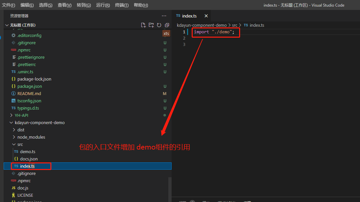Click the New File icon in explorer
The width and height of the screenshot is (360, 202).
coord(143,25)
